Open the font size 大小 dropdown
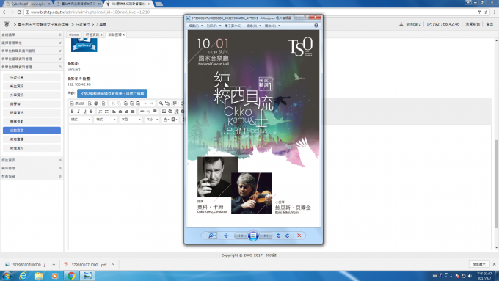Screen dimensions: 499x281 [x=152, y=120]
